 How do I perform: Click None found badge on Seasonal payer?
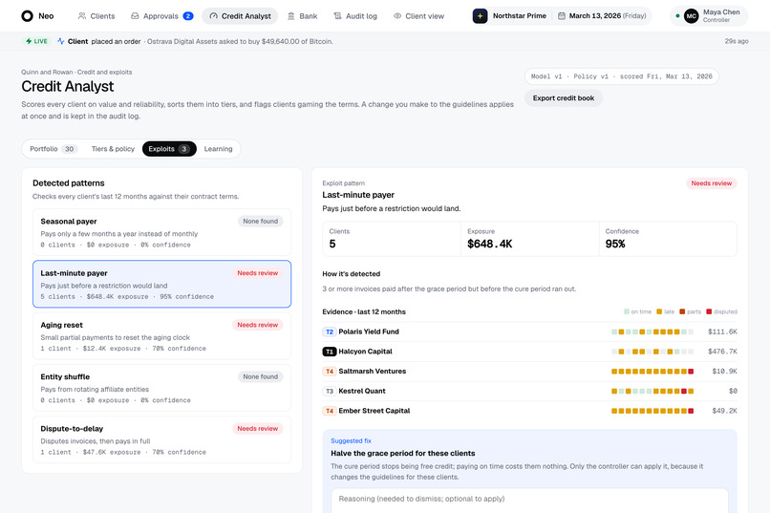pos(260,222)
